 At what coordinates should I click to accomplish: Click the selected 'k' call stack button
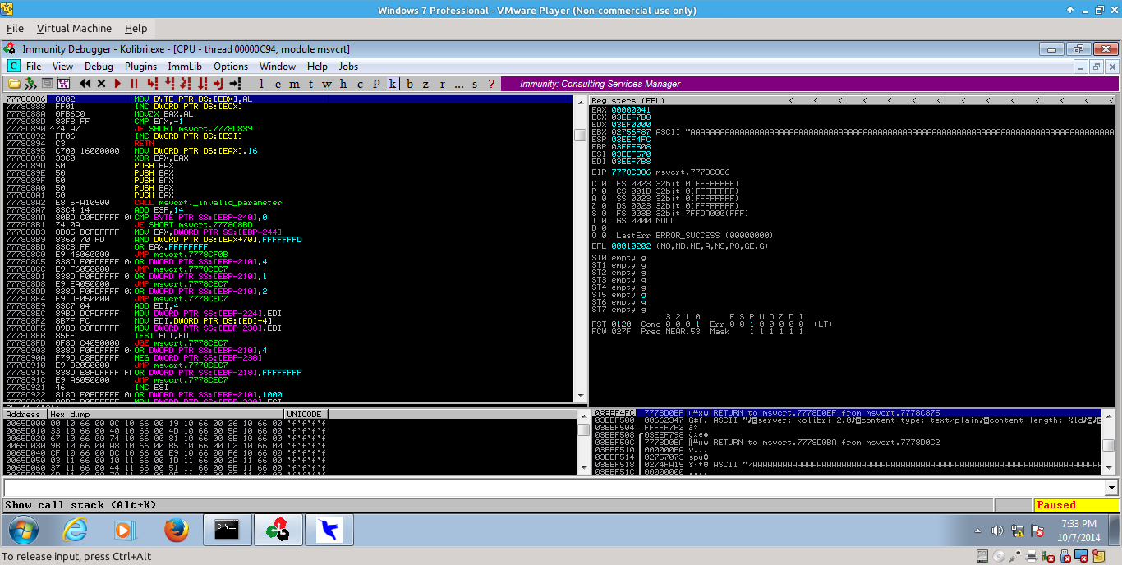click(393, 84)
